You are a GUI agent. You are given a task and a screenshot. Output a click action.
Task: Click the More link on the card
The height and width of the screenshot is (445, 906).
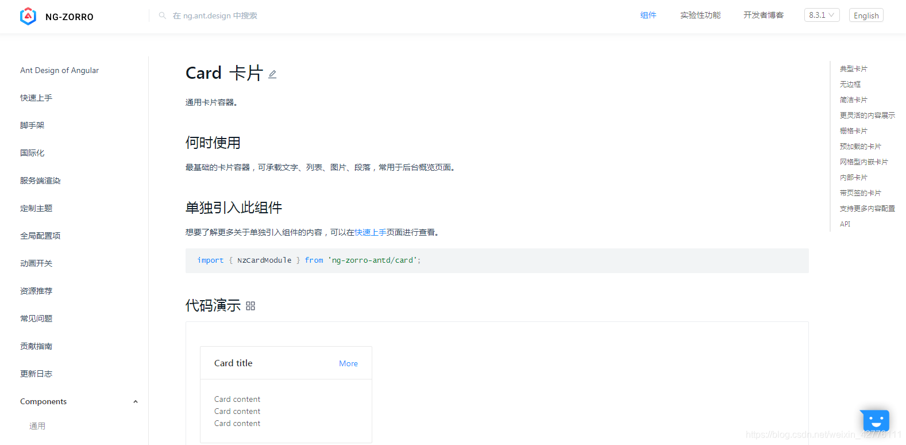coord(348,363)
